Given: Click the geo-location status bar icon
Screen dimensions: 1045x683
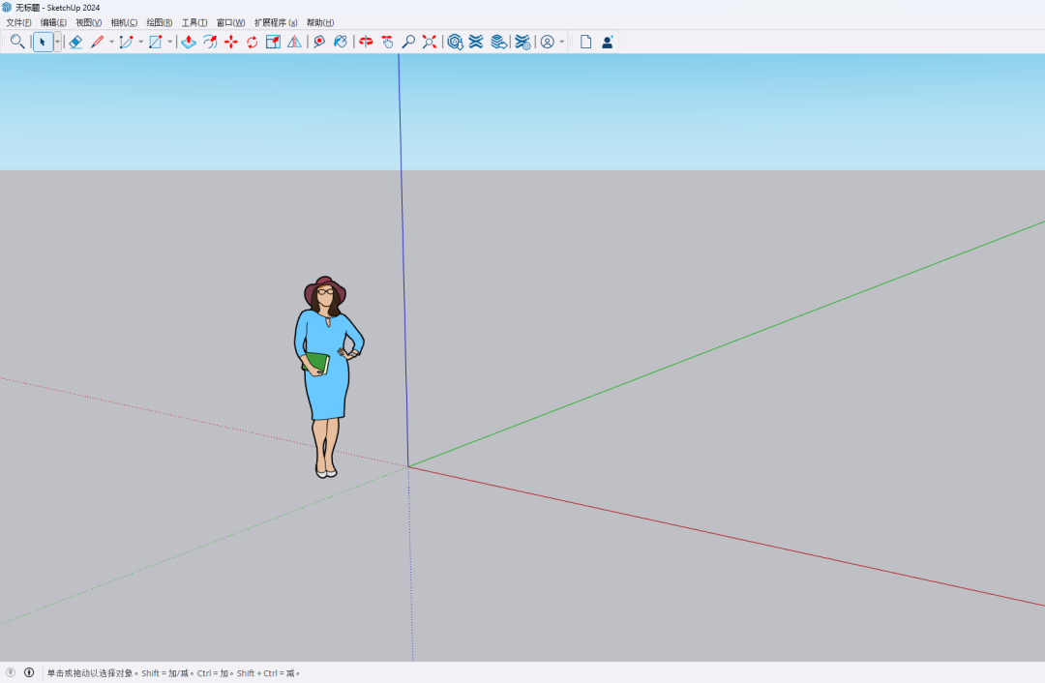Looking at the screenshot, I should click(11, 672).
